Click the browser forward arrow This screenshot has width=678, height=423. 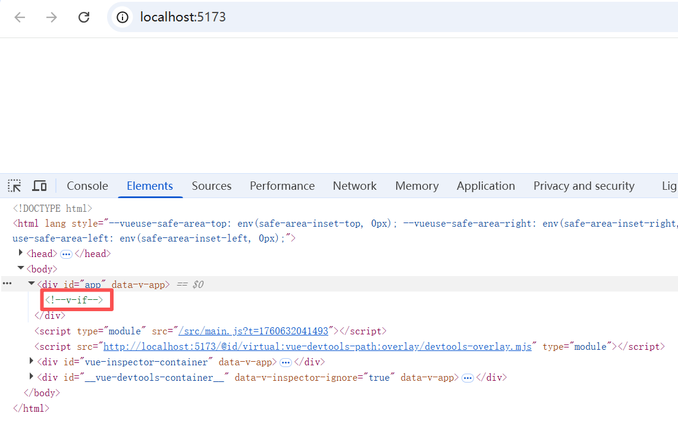(x=52, y=17)
